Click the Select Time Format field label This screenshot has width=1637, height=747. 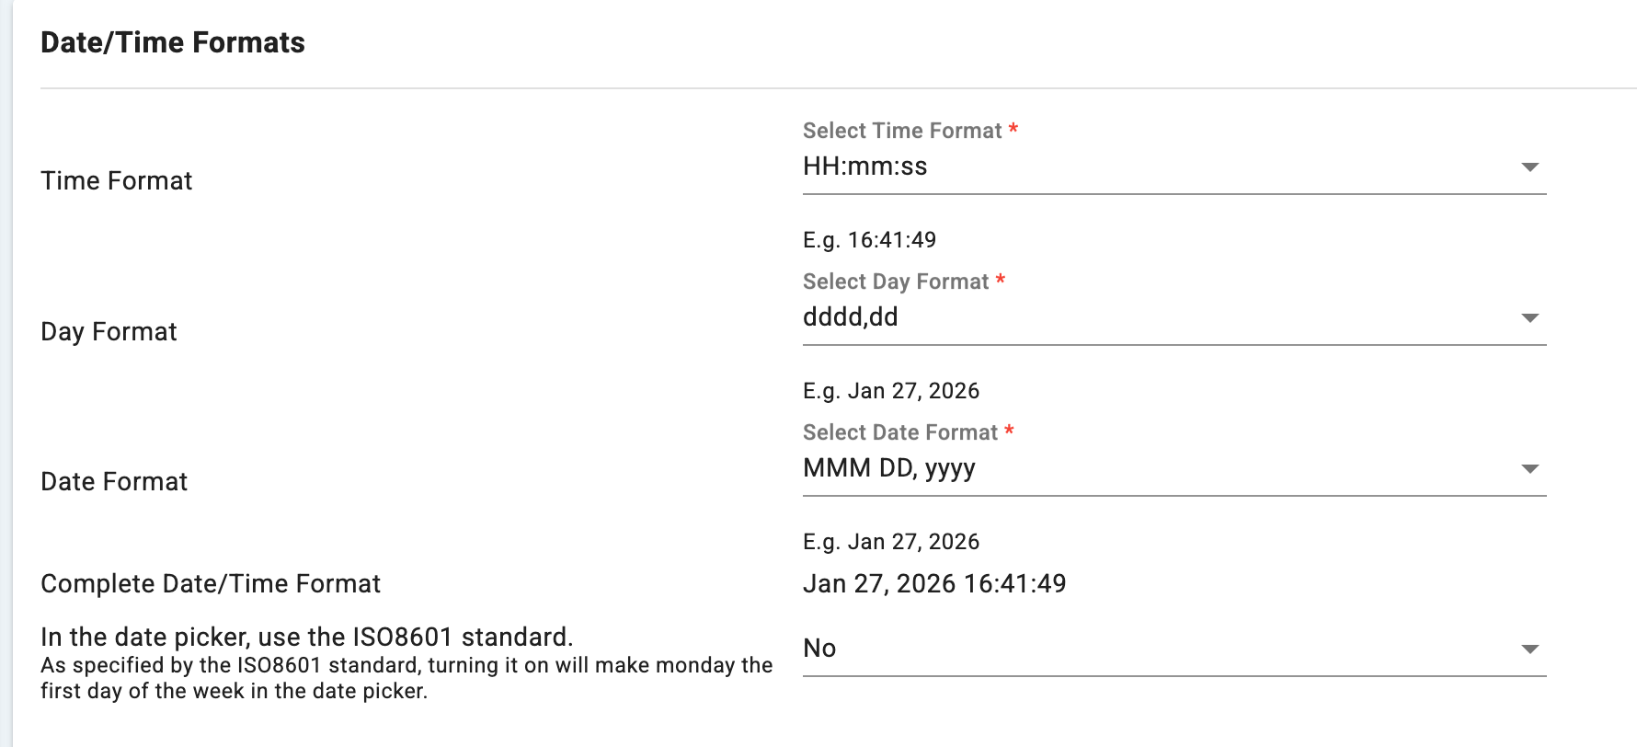click(x=902, y=132)
